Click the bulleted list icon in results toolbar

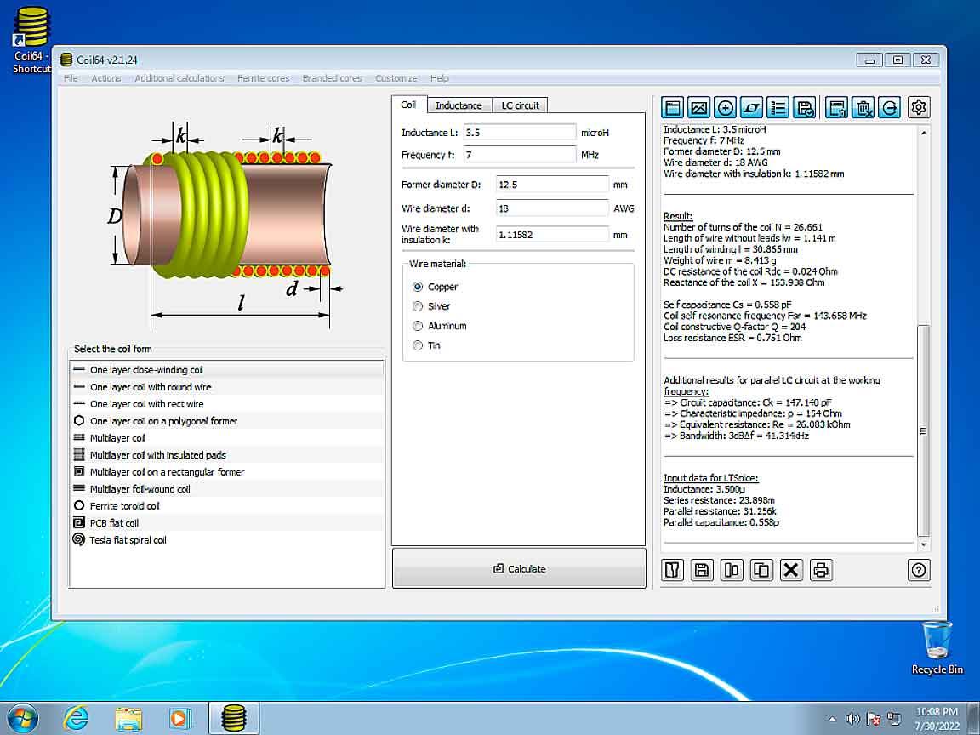pos(778,107)
